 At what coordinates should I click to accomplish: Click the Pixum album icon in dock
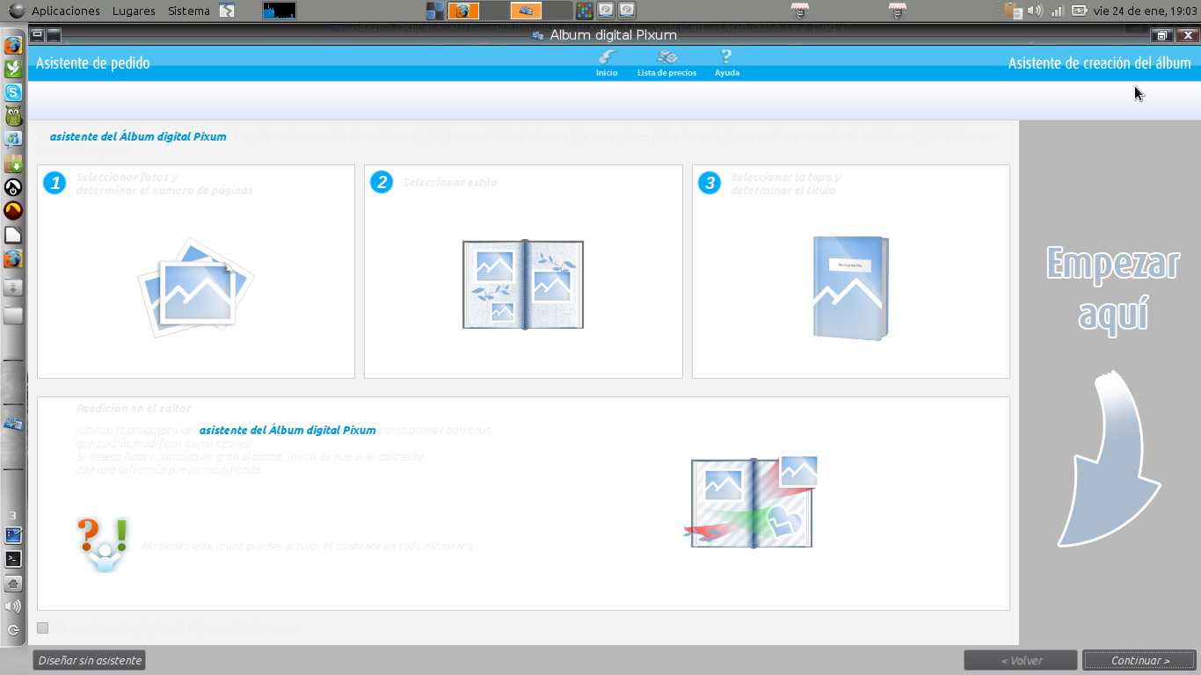13,423
